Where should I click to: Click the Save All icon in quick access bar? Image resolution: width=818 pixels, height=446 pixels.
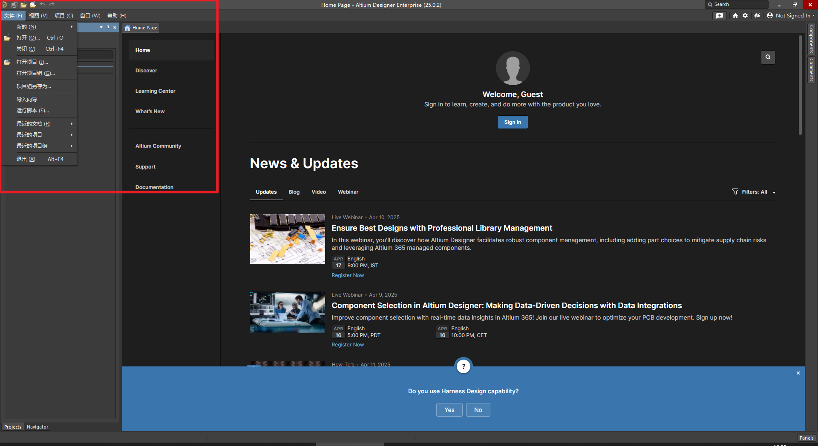[14, 5]
